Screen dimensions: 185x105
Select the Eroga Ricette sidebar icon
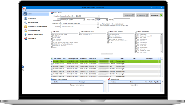click(x=26, y=38)
